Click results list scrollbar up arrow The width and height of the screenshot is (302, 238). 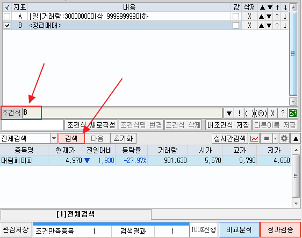[x=296, y=150]
